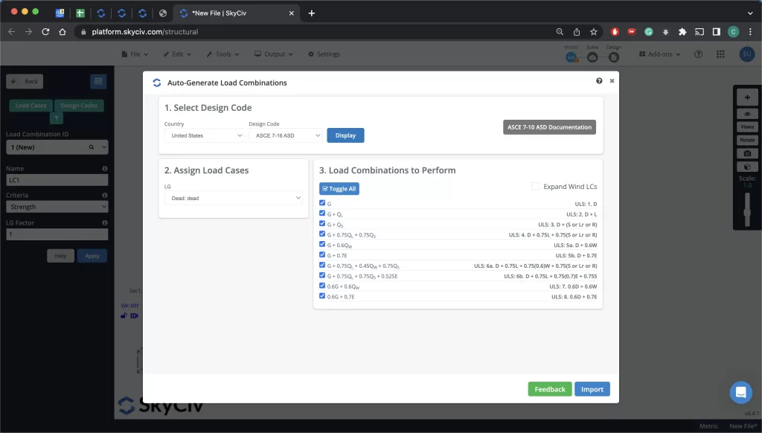Click the browser zoom magnifier icon
The image size is (762, 433).
coord(560,31)
